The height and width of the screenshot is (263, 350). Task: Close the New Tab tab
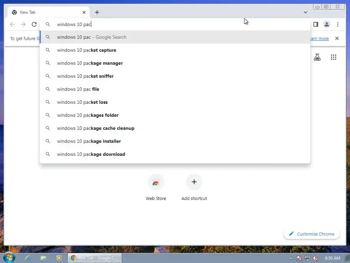click(x=84, y=12)
